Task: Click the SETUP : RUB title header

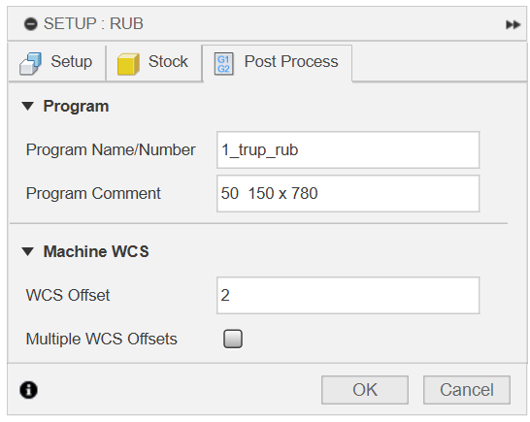Action: point(93,24)
